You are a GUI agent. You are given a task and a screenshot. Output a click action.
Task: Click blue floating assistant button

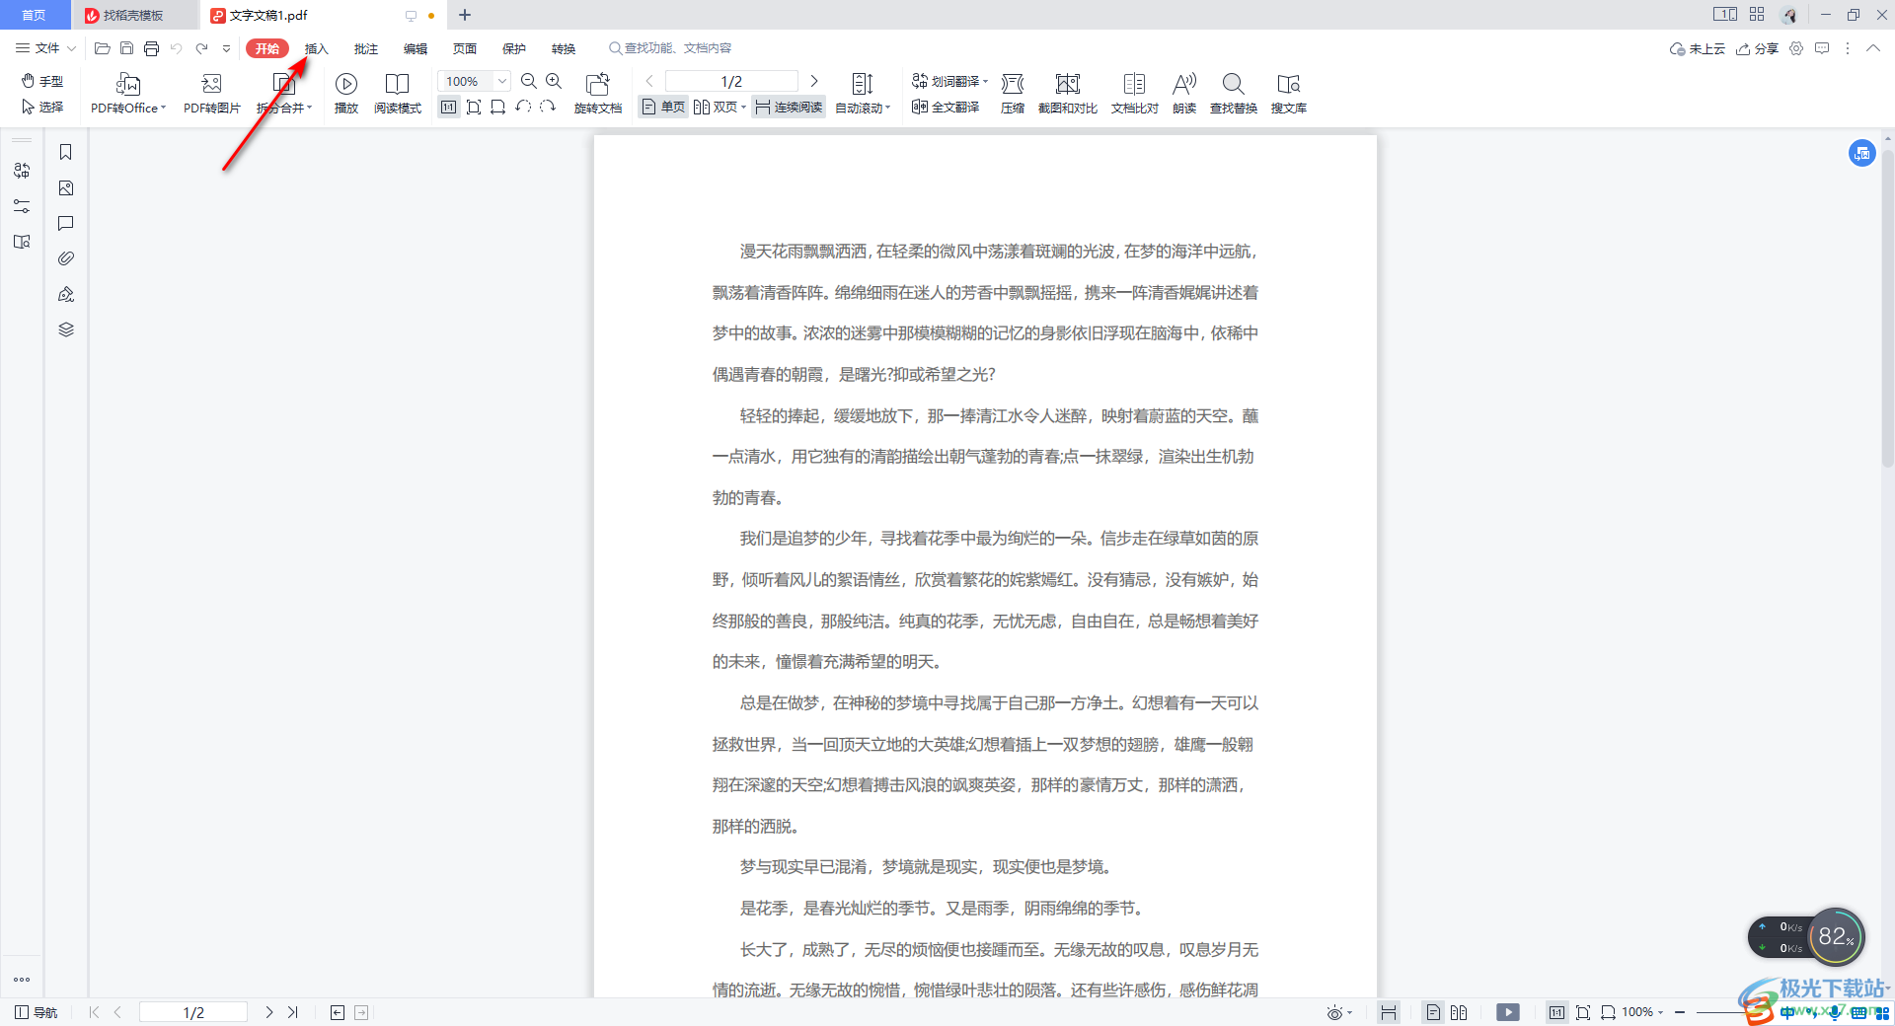click(1861, 153)
